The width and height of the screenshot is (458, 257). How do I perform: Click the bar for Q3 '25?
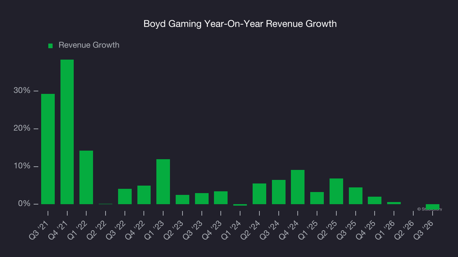point(356,196)
